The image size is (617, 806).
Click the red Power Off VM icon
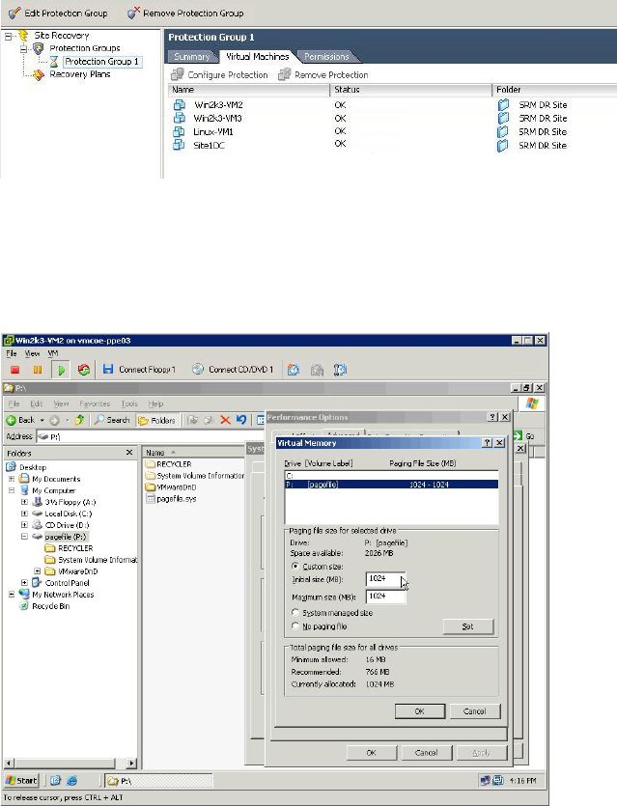(x=15, y=370)
